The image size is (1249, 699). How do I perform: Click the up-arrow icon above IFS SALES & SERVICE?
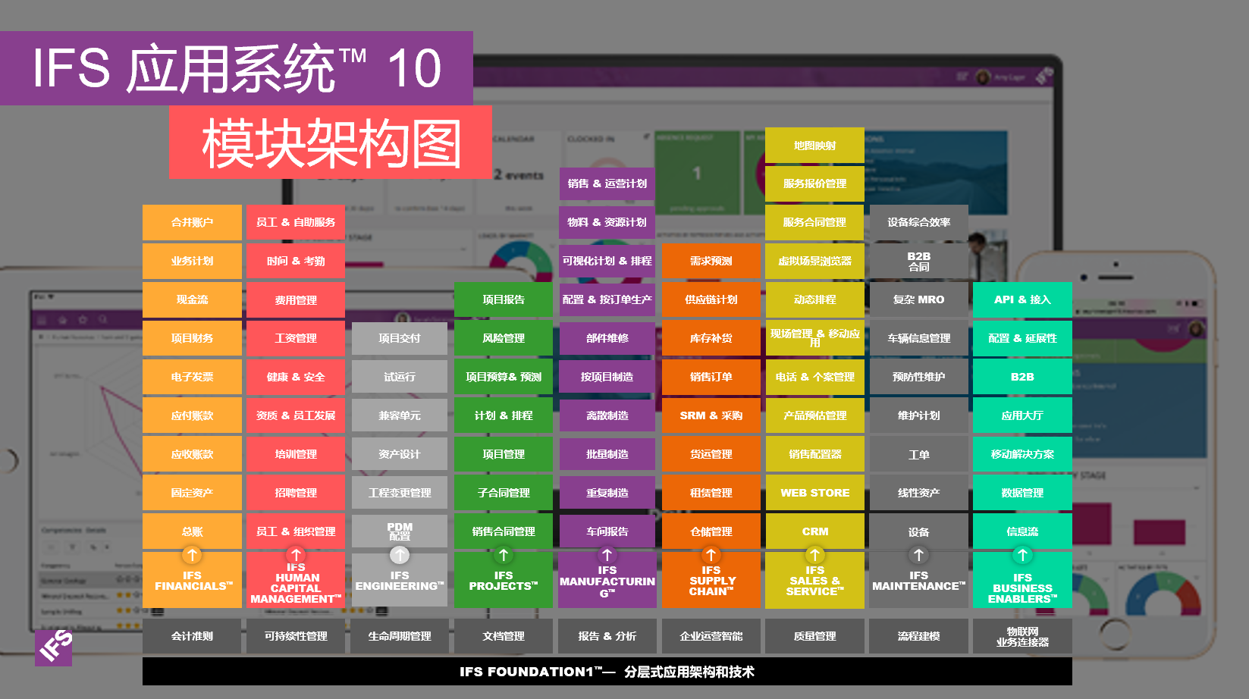[814, 555]
